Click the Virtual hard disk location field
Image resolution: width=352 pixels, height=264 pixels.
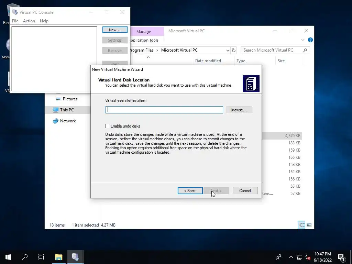point(164,110)
